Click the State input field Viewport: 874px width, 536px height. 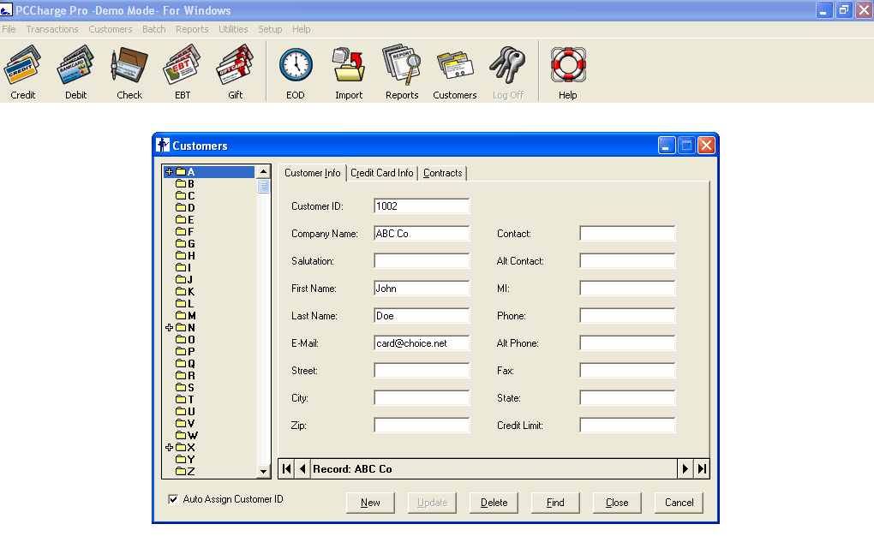point(627,398)
